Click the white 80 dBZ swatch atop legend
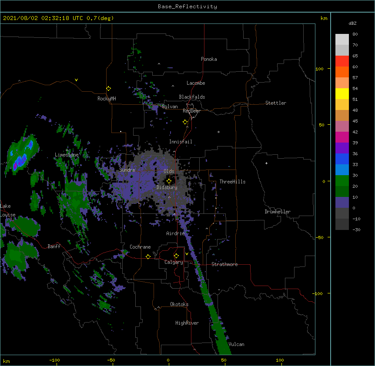 coord(342,40)
